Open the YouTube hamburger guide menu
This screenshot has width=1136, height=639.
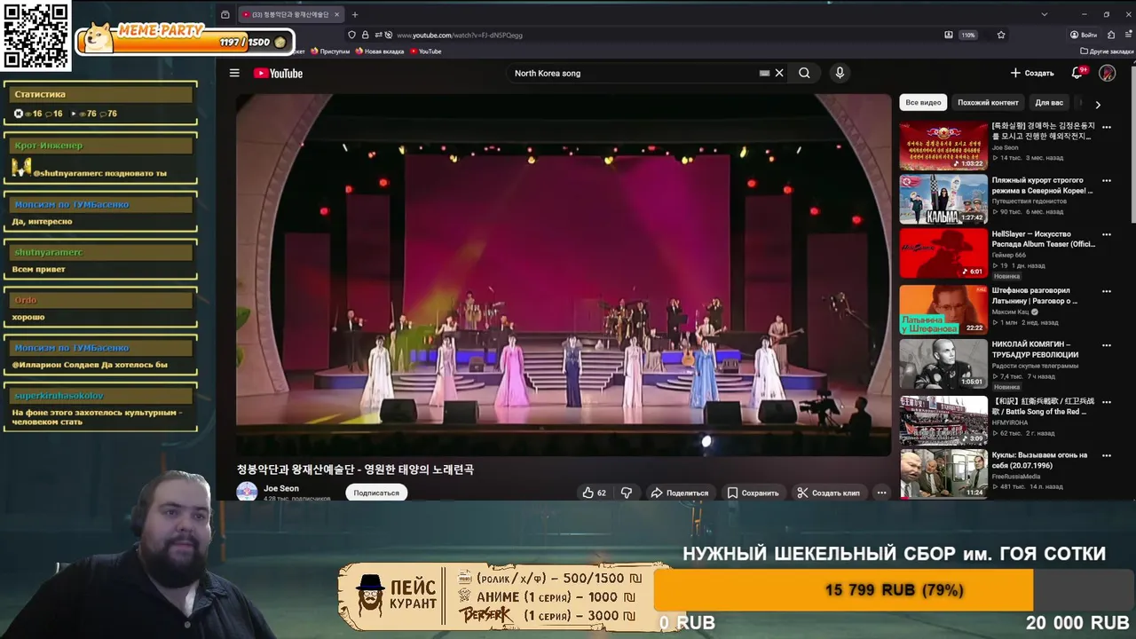point(234,73)
